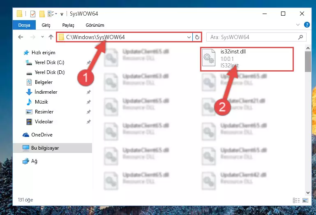316x215 pixels.
Task: Click the New folder quick access icon
Action: point(42,14)
